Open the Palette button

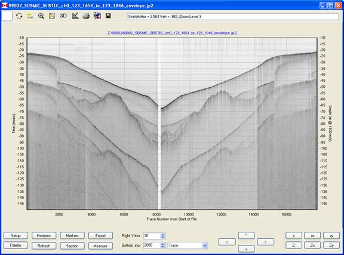point(16,245)
